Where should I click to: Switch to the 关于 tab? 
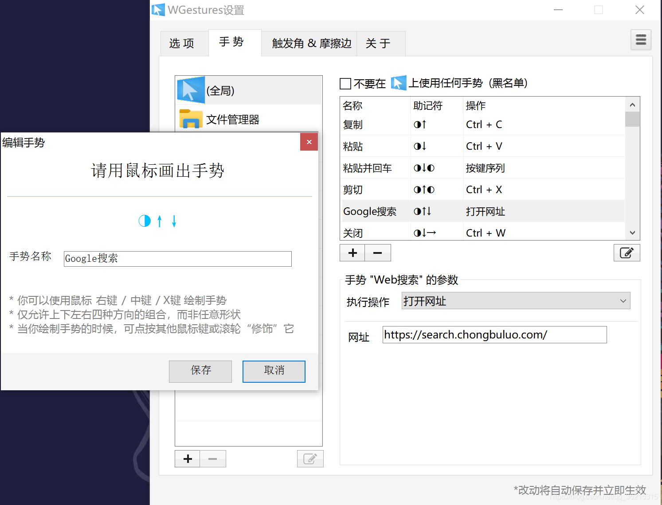tap(381, 43)
